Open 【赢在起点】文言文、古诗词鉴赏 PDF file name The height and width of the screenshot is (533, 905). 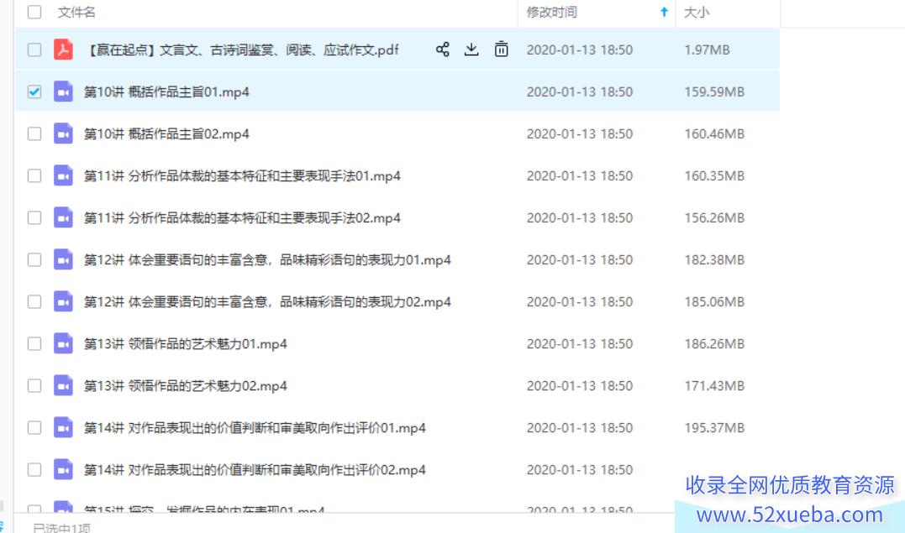[x=241, y=50]
